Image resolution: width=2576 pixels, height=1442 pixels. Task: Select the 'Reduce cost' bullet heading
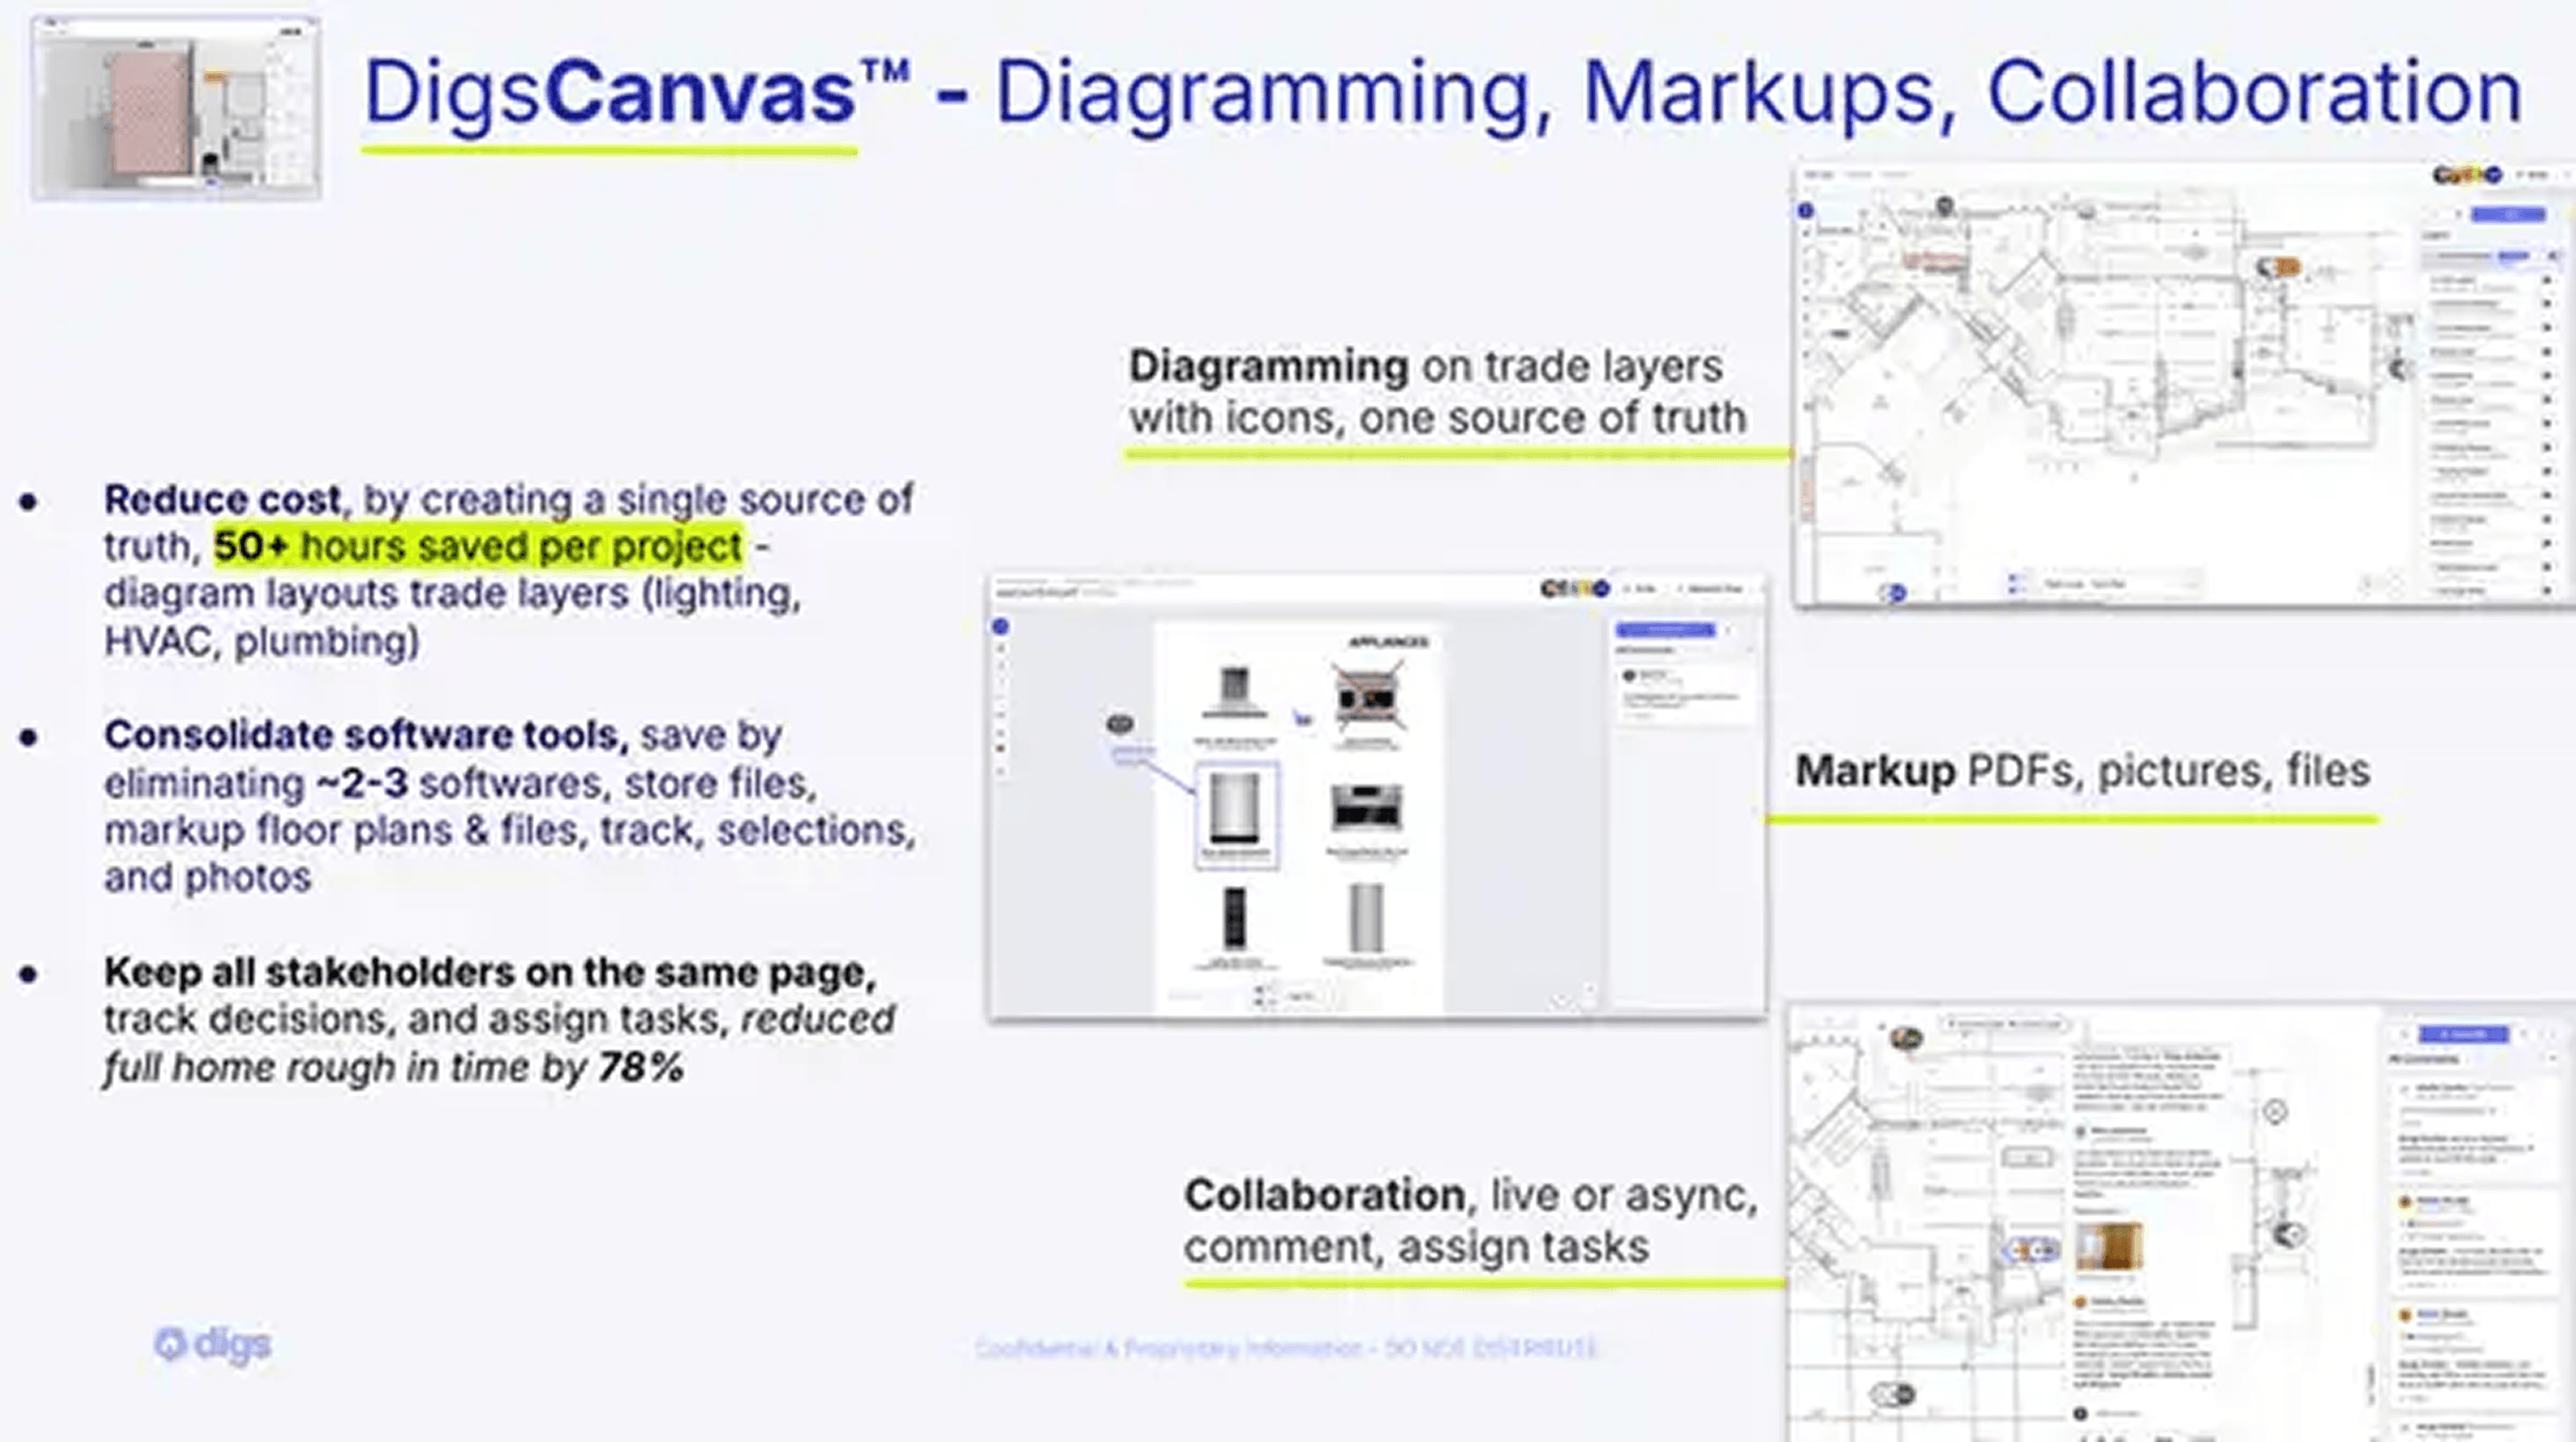pos(222,499)
